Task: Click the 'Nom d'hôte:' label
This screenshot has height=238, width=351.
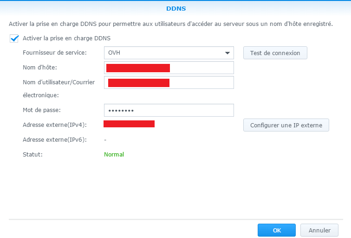Action: click(39, 68)
